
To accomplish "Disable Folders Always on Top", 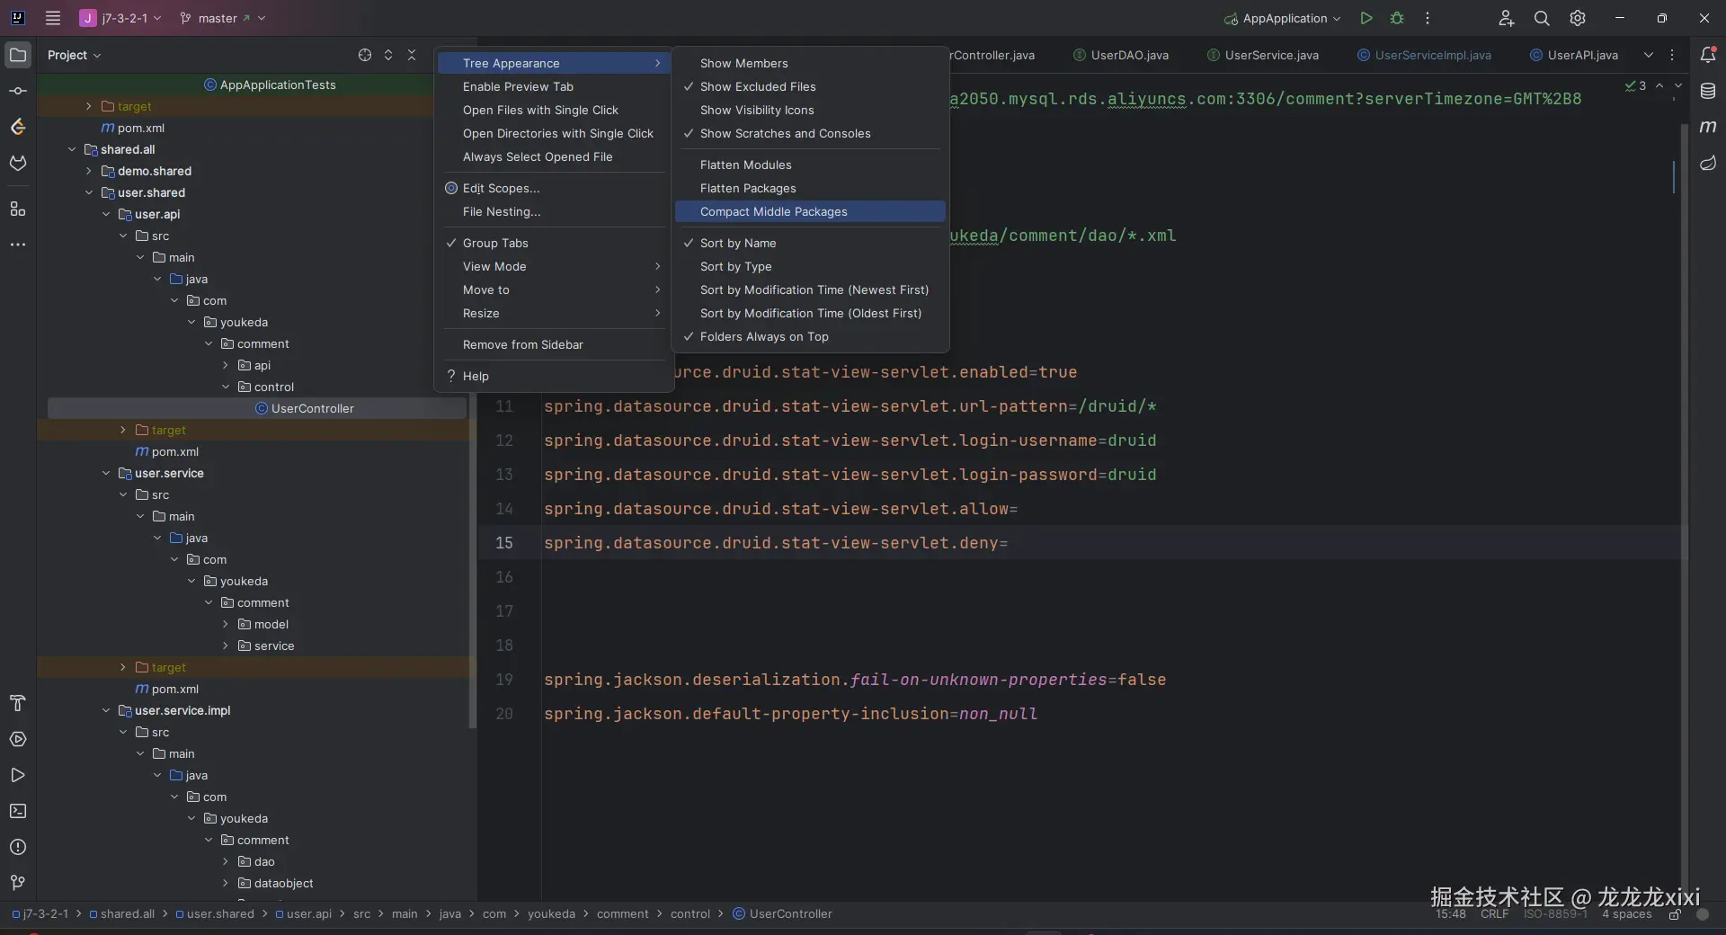I will [x=764, y=337].
